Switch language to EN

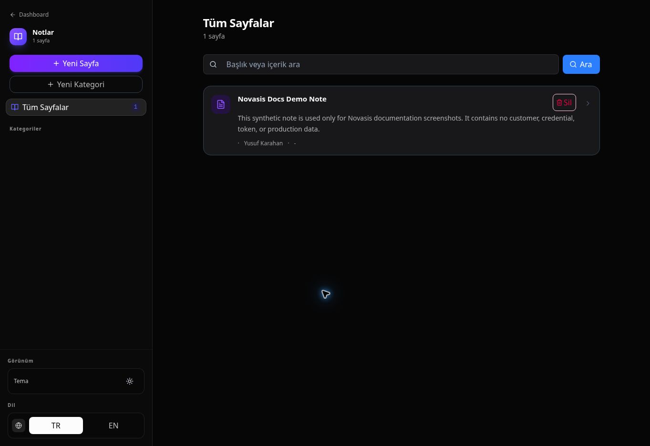pos(113,426)
